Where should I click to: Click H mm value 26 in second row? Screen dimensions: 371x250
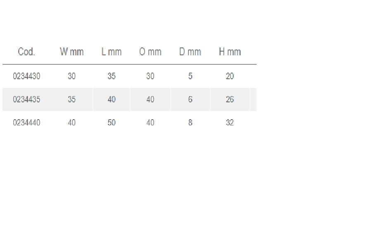point(230,99)
